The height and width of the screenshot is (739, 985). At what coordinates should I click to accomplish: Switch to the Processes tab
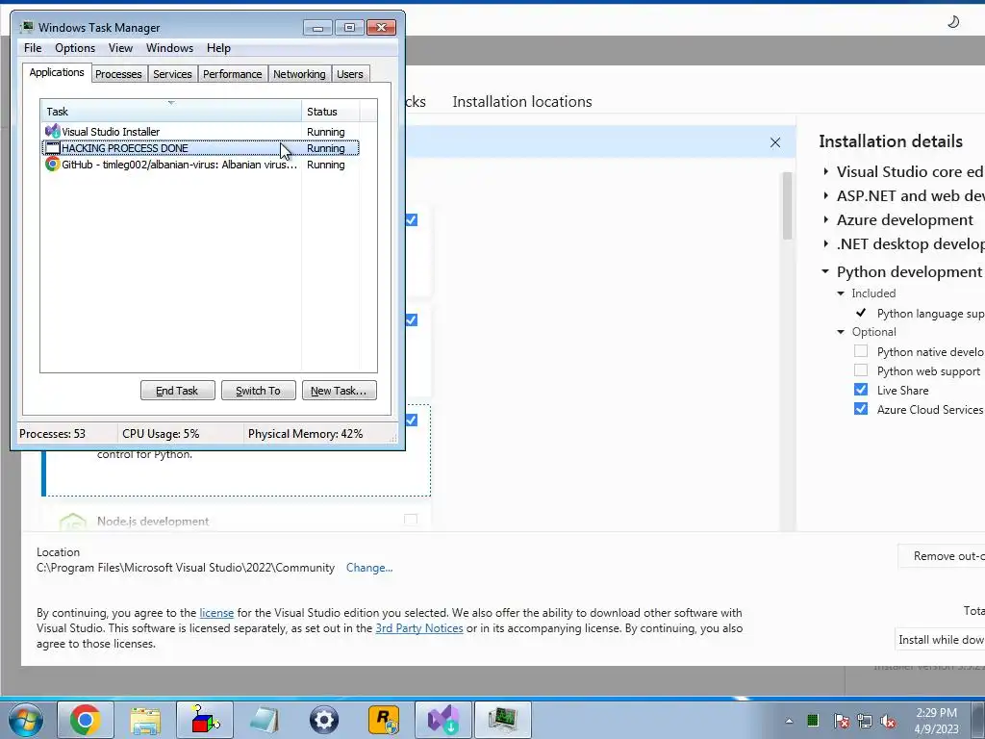pos(118,74)
